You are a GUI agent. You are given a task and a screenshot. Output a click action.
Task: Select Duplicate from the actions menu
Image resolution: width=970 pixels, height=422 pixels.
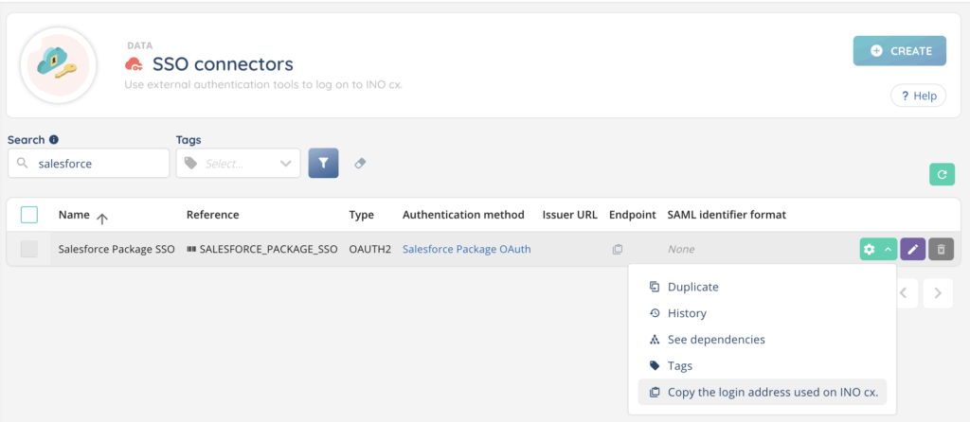point(692,287)
